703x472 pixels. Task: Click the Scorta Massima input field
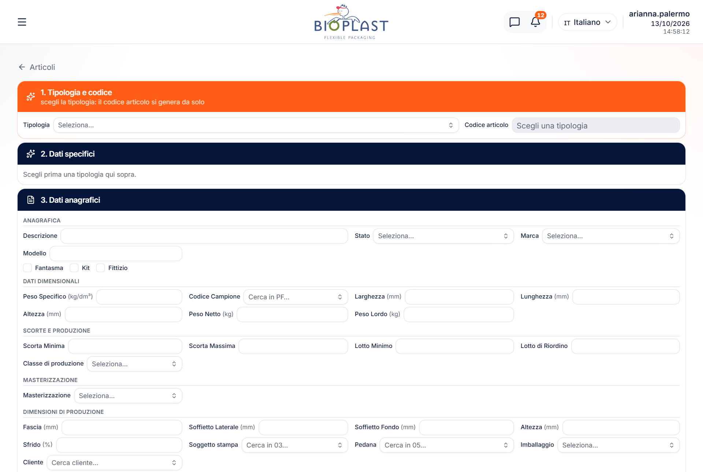coord(293,346)
